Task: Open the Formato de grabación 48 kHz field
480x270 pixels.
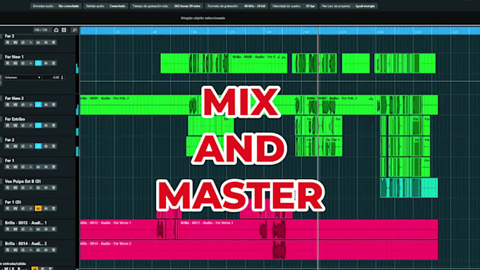Action: tap(236, 6)
